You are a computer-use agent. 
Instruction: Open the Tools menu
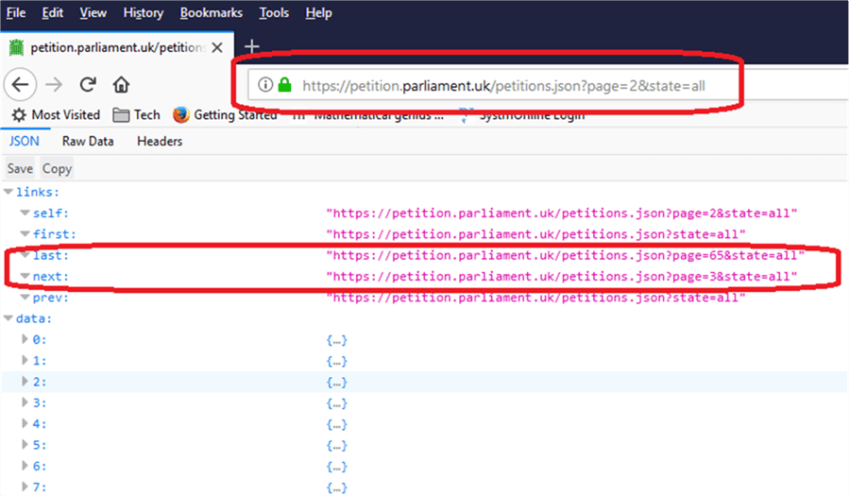pos(274,12)
